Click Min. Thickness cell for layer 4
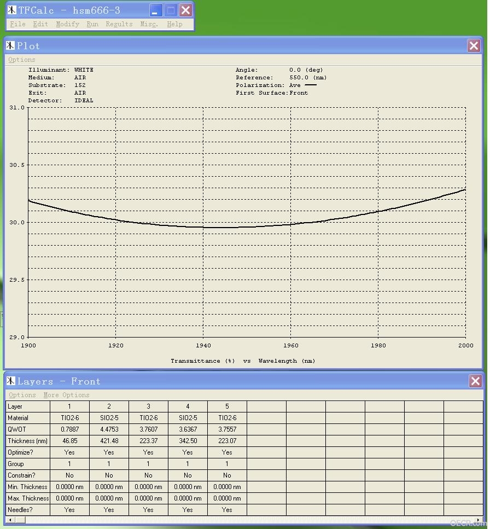 click(x=188, y=486)
